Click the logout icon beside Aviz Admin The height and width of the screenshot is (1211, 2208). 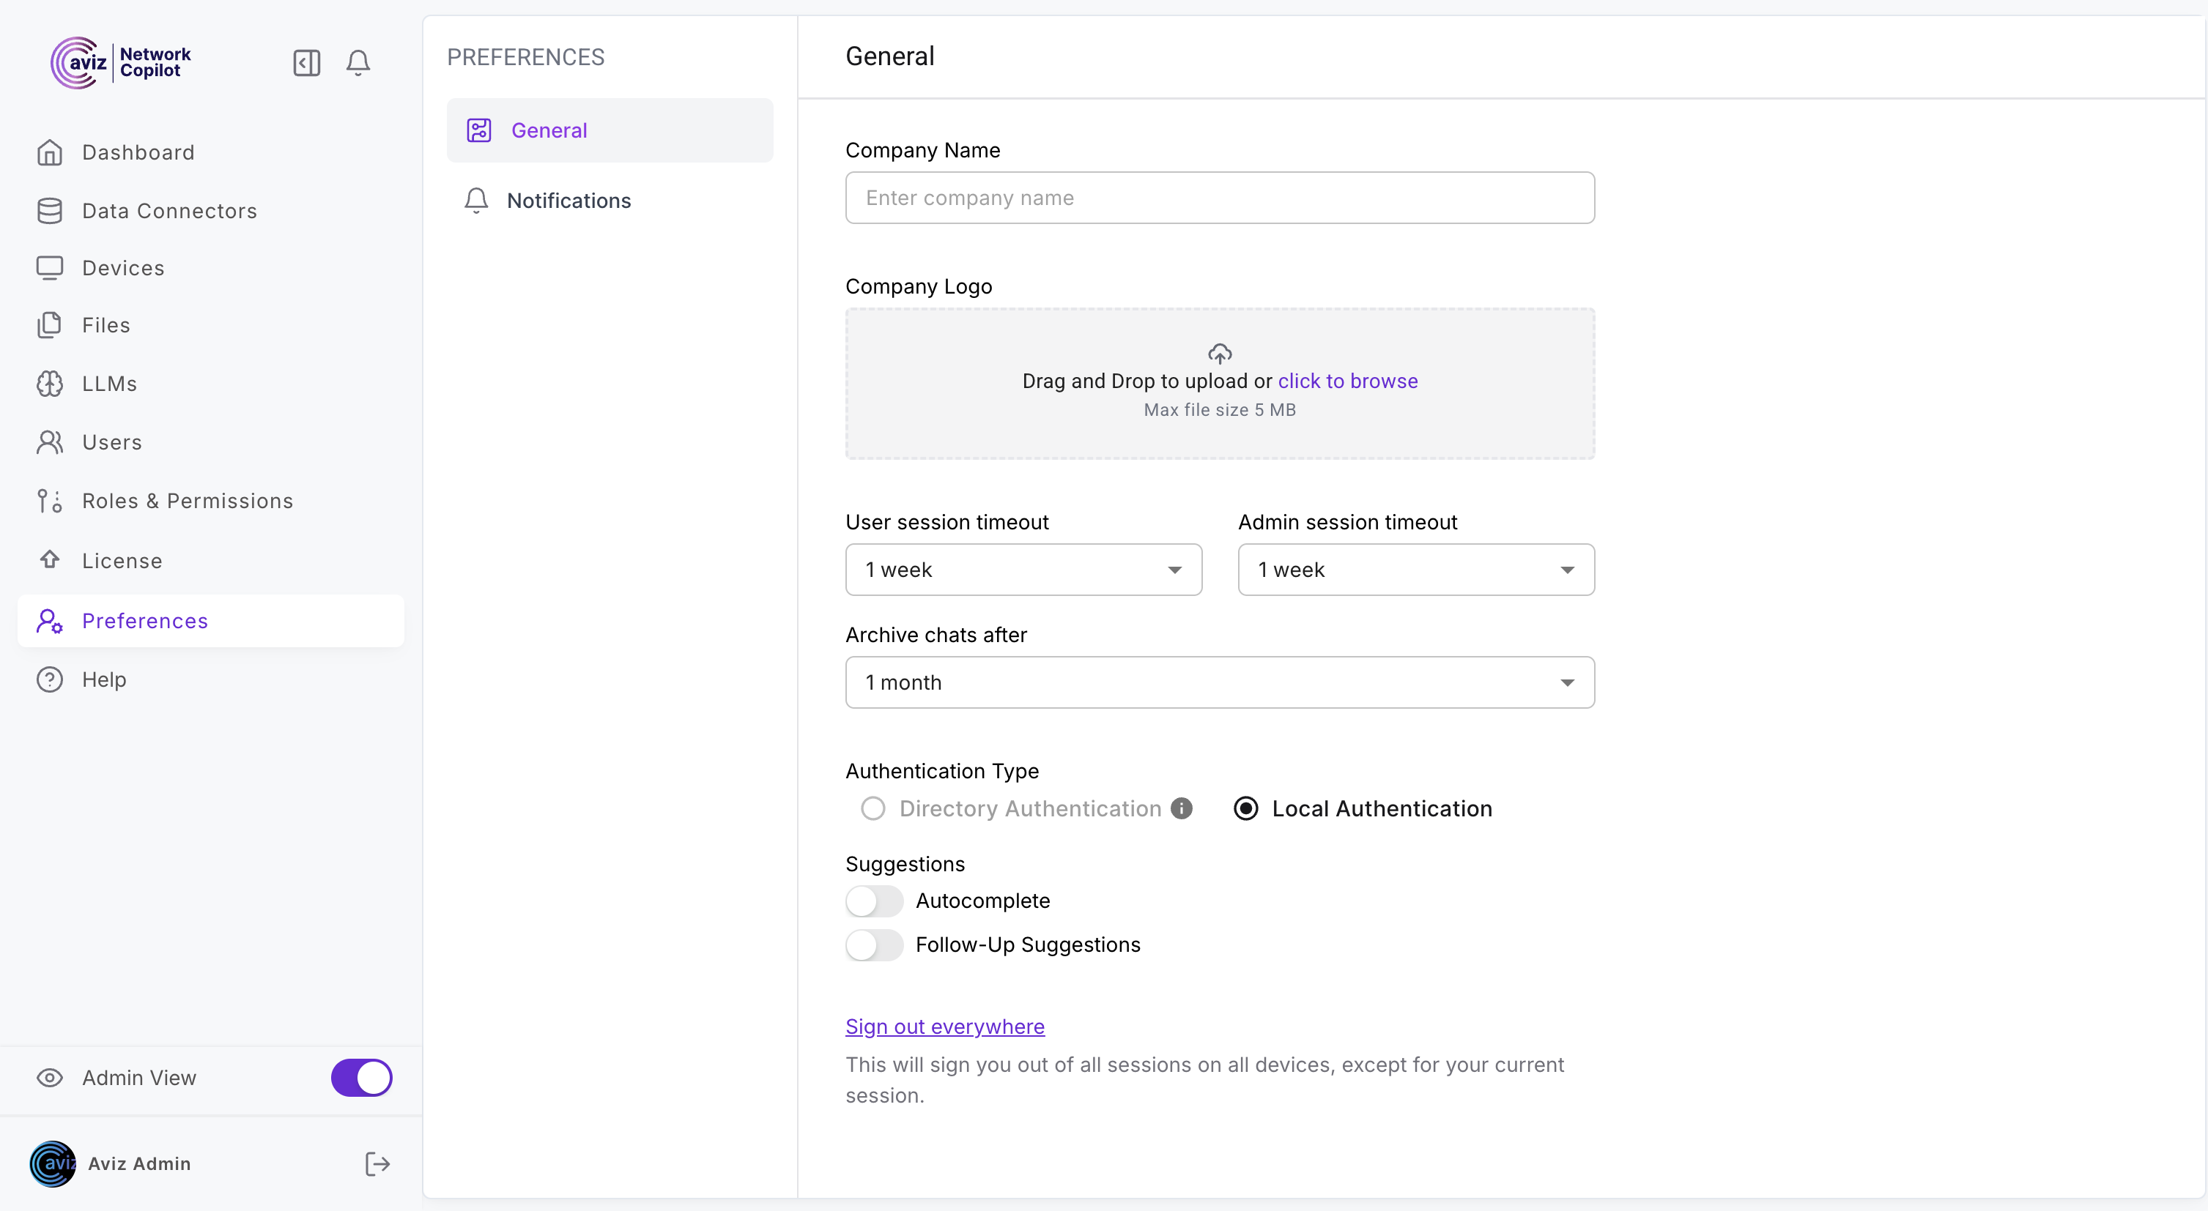pos(377,1163)
